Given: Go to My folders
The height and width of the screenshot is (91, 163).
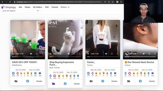Looking at the screenshot, I should pyautogui.click(x=37, y=7).
